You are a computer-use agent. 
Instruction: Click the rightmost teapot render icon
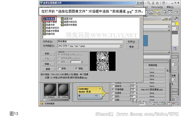point(176,12)
